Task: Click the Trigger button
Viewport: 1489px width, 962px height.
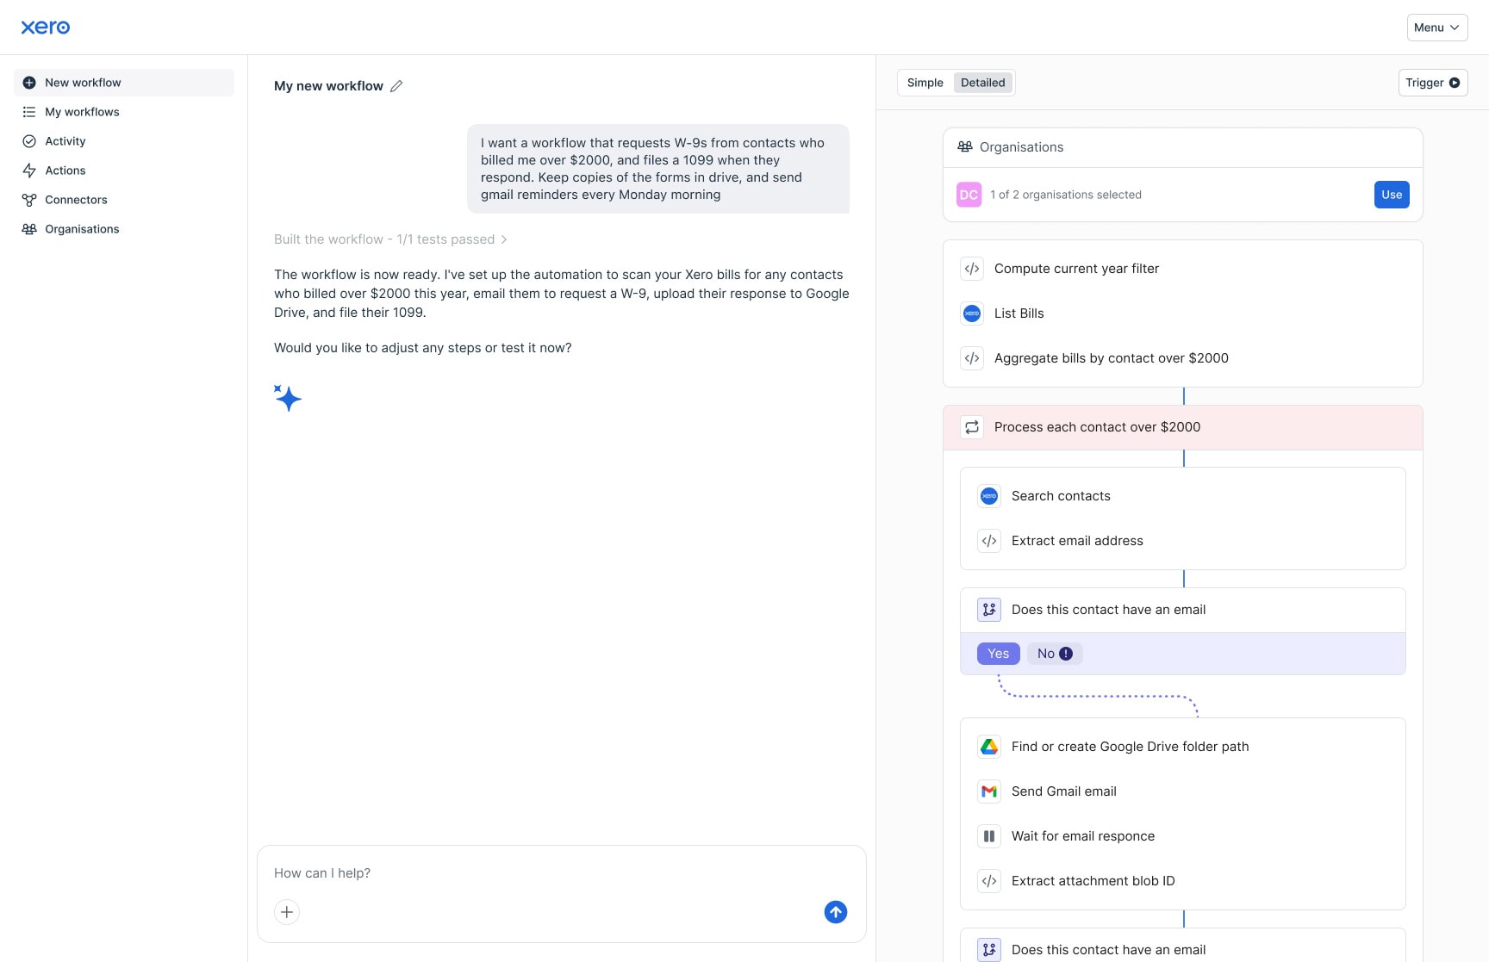Action: click(1433, 83)
